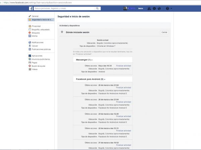Open notifications globe icon

(159, 9)
